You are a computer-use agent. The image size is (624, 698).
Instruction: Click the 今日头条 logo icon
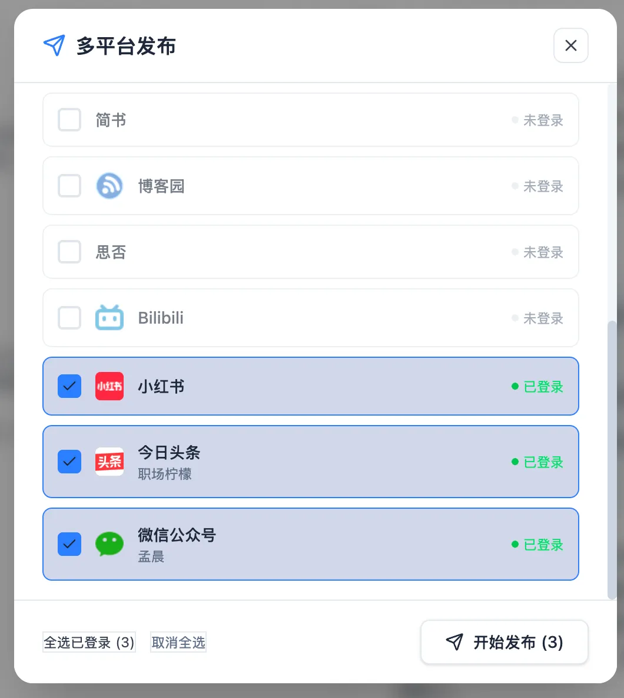point(109,462)
